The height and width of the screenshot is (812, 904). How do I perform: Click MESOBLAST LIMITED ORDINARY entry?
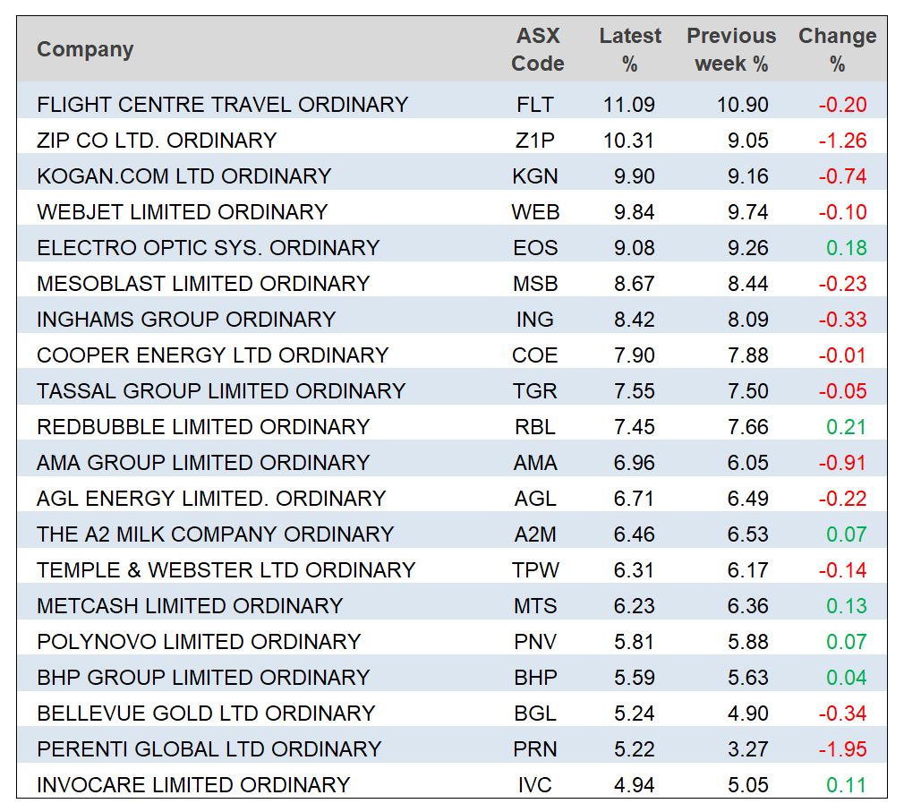click(203, 284)
